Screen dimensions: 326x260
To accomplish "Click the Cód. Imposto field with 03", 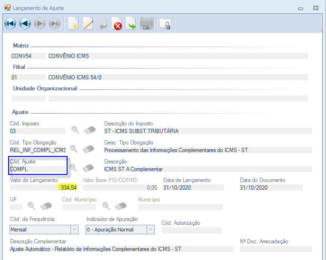I will point(38,131).
